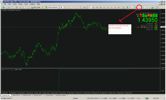
Task: Switch chart to MN timeframe
Action: [119, 7]
